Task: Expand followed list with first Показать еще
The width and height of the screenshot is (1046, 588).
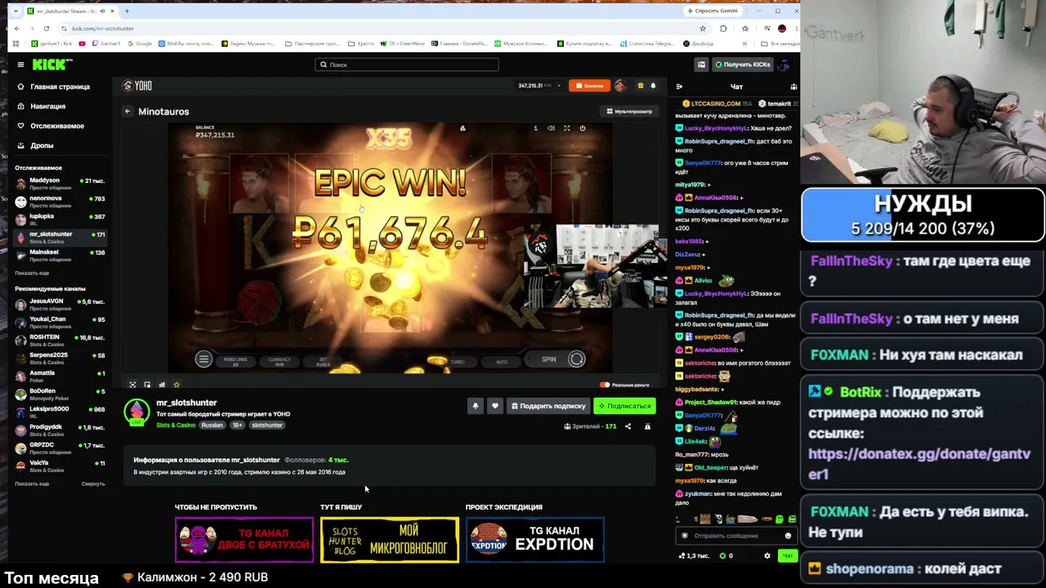Action: [x=32, y=273]
